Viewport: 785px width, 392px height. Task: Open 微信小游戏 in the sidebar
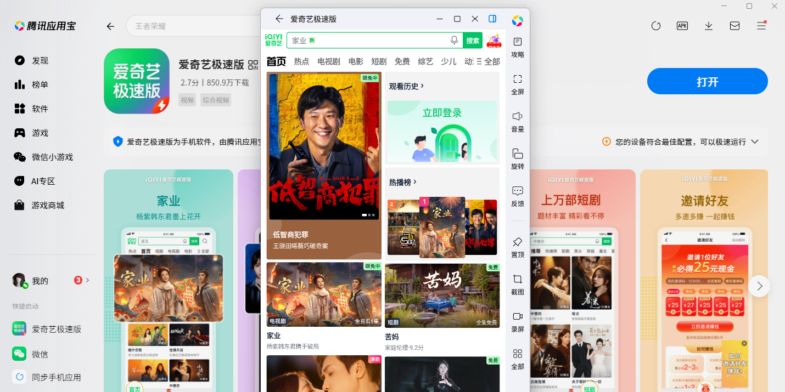[x=43, y=157]
